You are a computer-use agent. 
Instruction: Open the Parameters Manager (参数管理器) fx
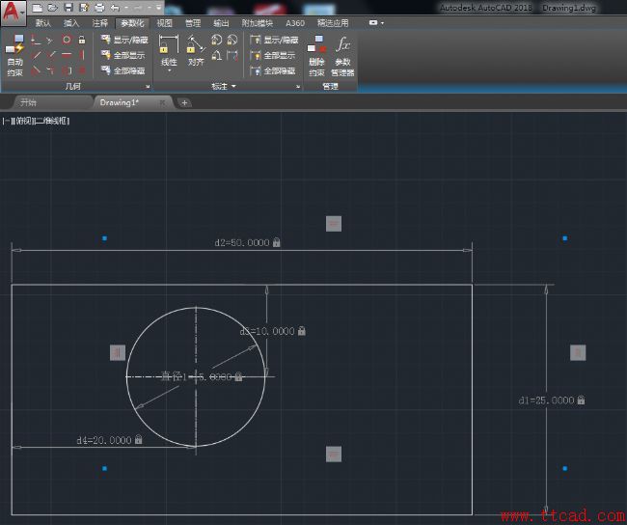click(342, 56)
